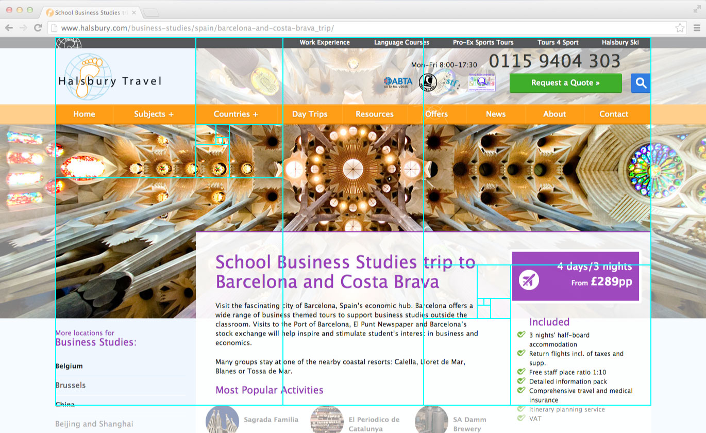Open the News section from the navigation bar
706x433 pixels.
pos(495,114)
